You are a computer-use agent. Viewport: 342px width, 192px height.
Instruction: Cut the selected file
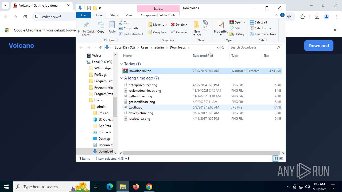pos(124,22)
